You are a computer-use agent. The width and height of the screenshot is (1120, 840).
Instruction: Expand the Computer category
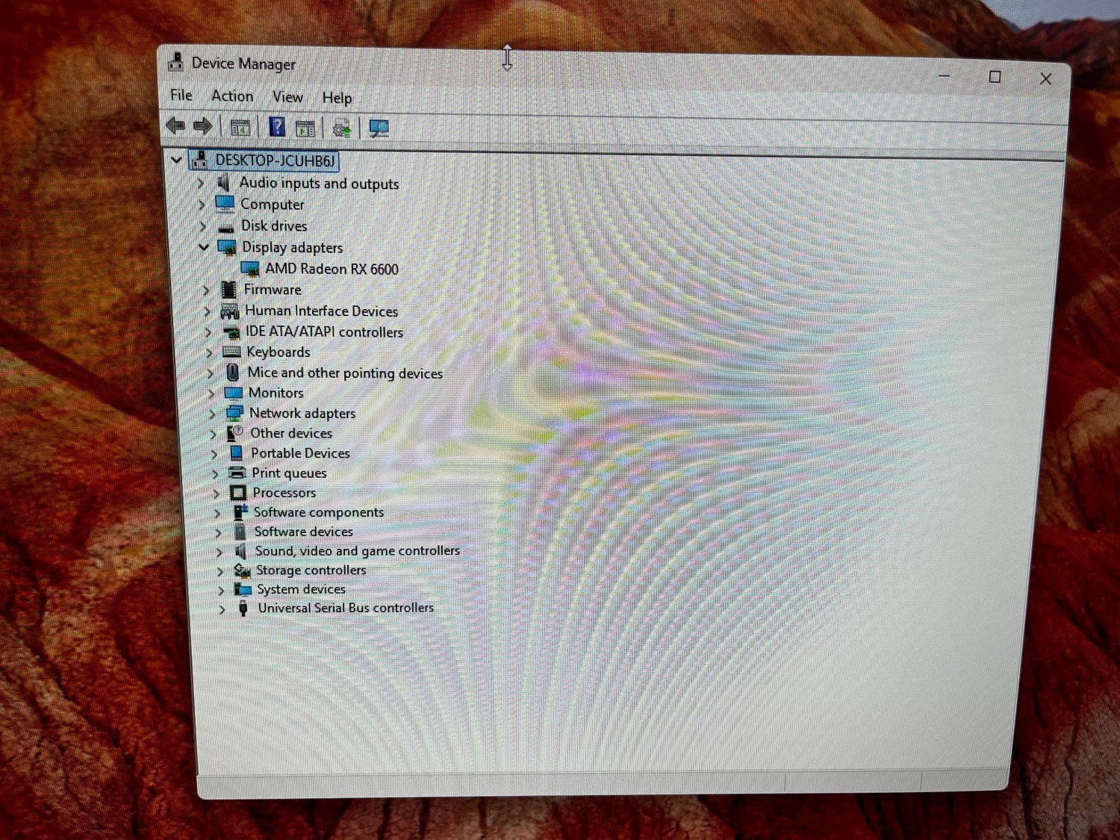click(202, 204)
